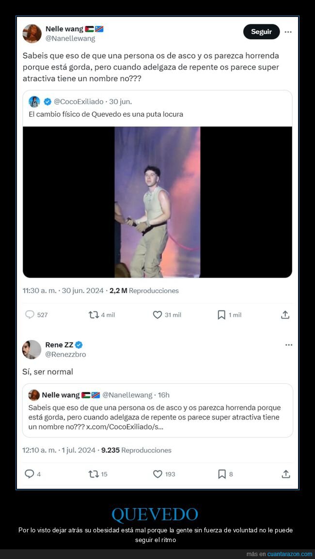Viewport: 315px width, 559px height.
Task: Share Rene ZZ's tweet
Action: tap(286, 474)
